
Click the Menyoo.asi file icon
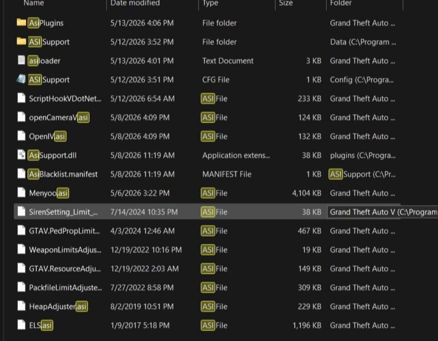pos(21,192)
